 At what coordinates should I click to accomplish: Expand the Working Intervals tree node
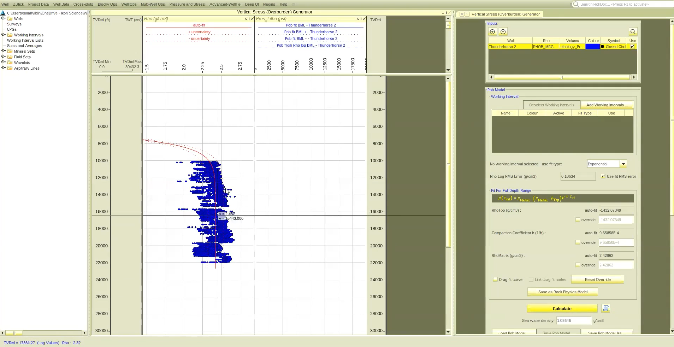click(3, 35)
